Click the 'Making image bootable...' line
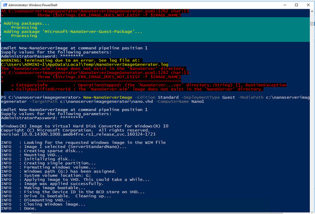Image resolution: width=315 pixels, height=214 pixels. point(43,188)
